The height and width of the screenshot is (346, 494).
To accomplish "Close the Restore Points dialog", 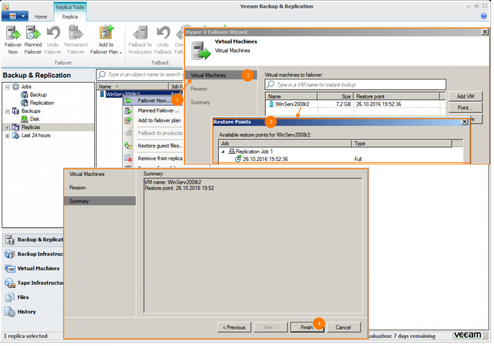I will point(464,122).
